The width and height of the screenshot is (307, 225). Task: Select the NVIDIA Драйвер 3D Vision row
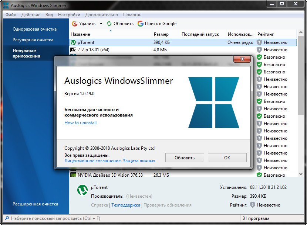[x=183, y=175]
